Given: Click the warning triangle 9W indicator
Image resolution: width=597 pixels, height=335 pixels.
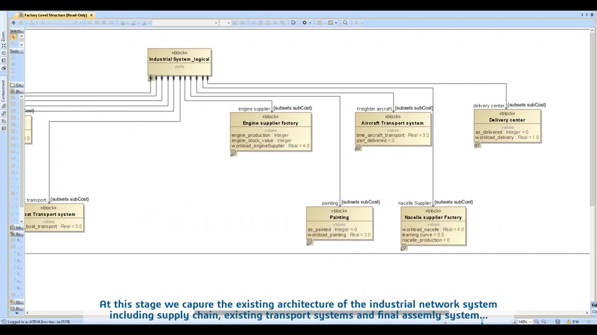Looking at the screenshot, I should tap(572, 322).
